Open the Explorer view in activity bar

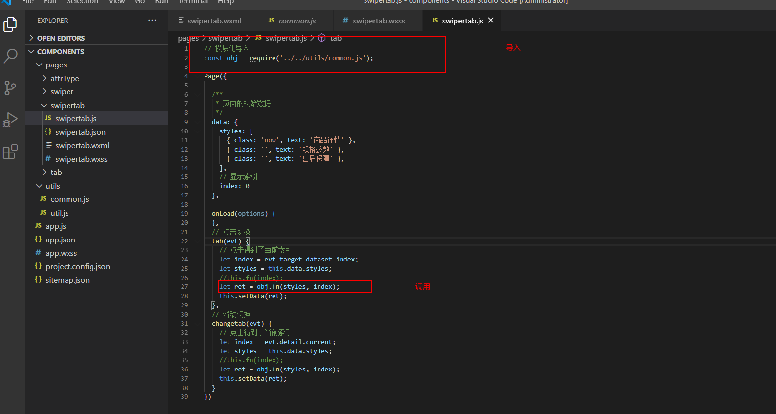10,24
